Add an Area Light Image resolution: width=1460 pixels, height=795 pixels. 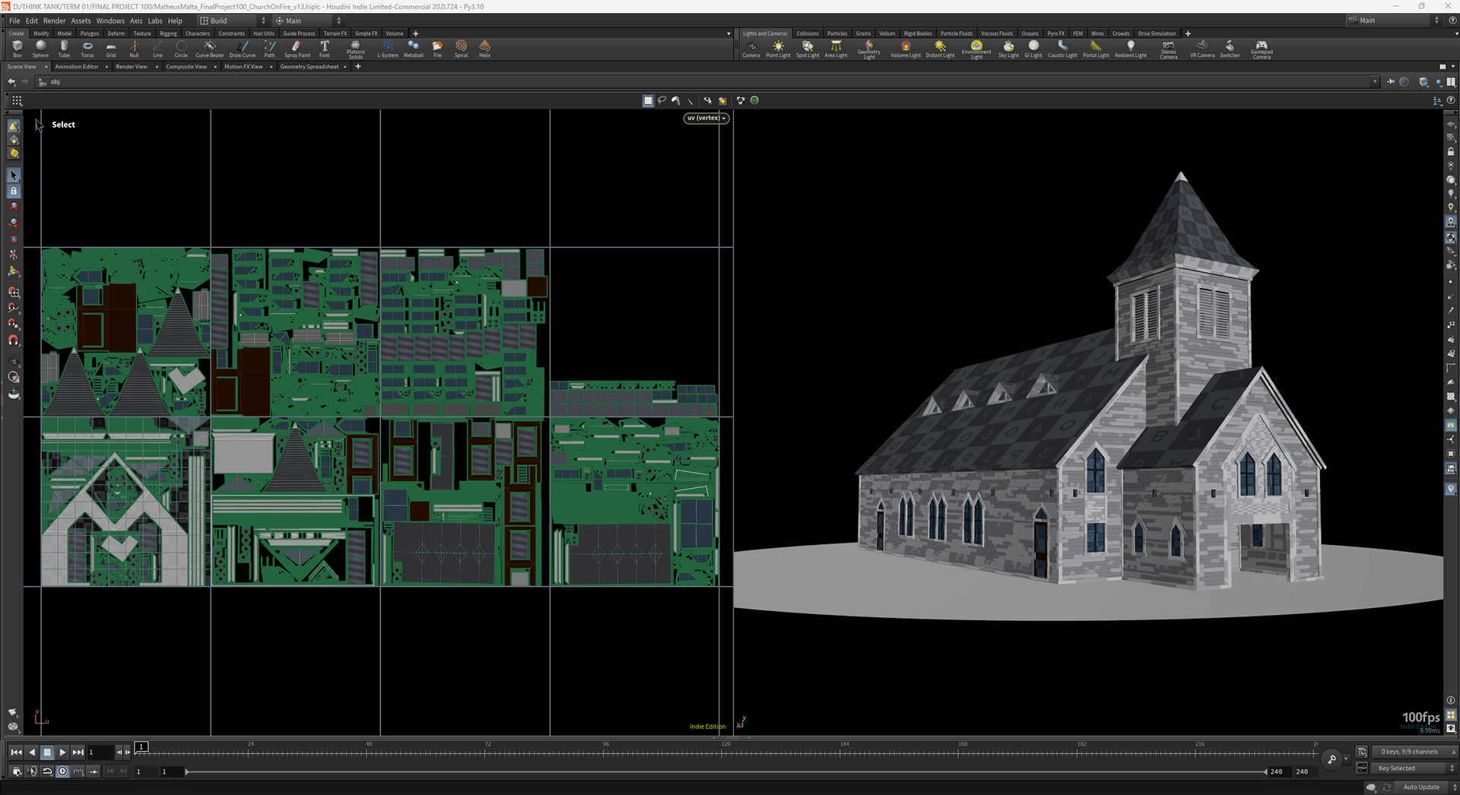coord(836,49)
